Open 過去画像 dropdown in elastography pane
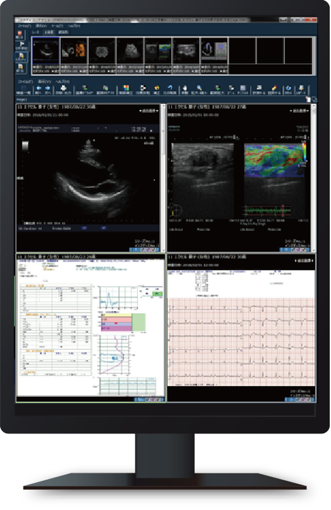This screenshot has width=331, height=510. pyautogui.click(x=299, y=111)
